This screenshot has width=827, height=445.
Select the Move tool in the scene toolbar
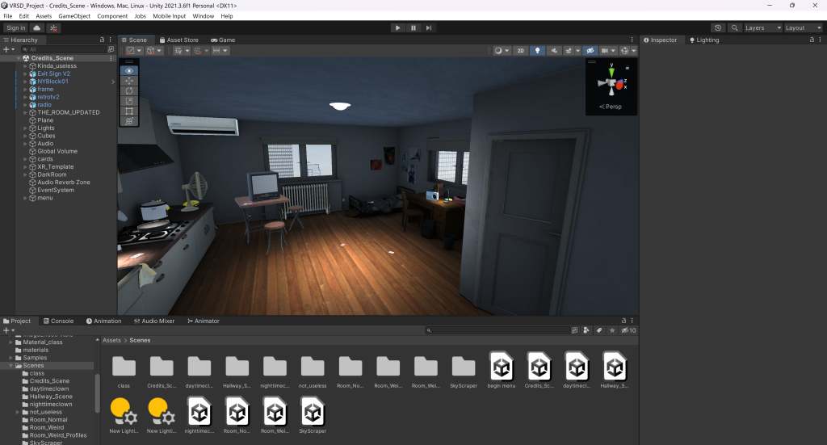129,81
